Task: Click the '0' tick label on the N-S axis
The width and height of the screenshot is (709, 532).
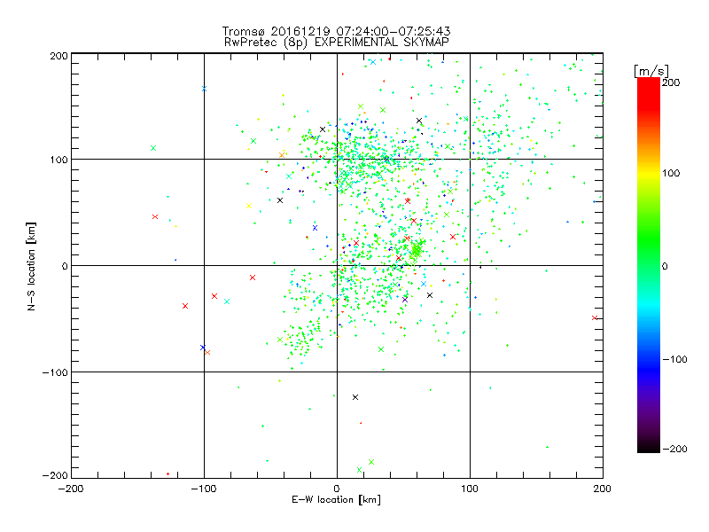Action: pyautogui.click(x=65, y=266)
